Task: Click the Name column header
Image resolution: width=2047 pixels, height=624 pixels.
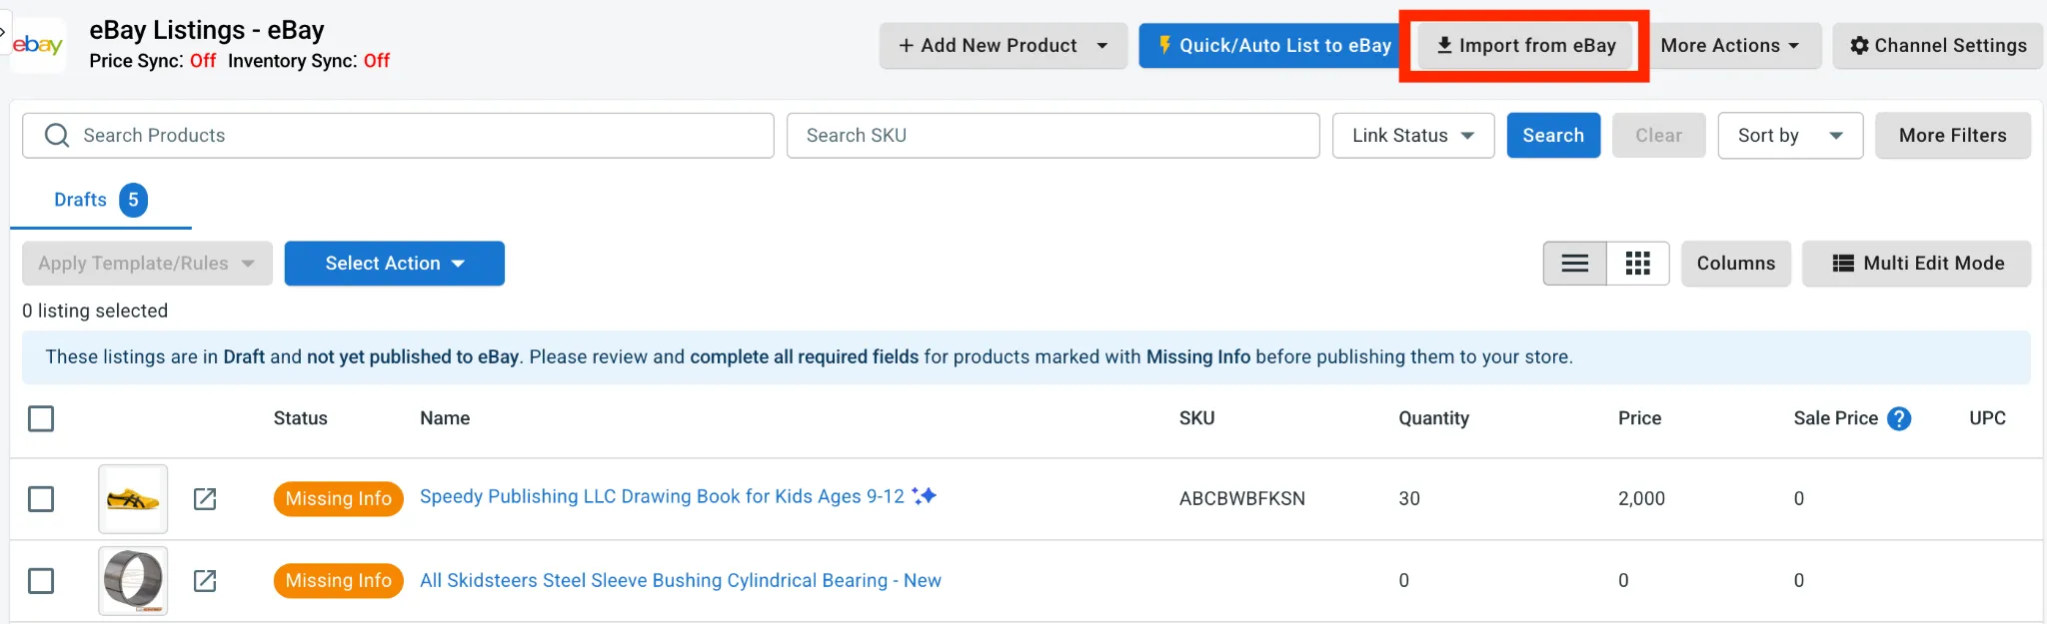Action: [445, 418]
